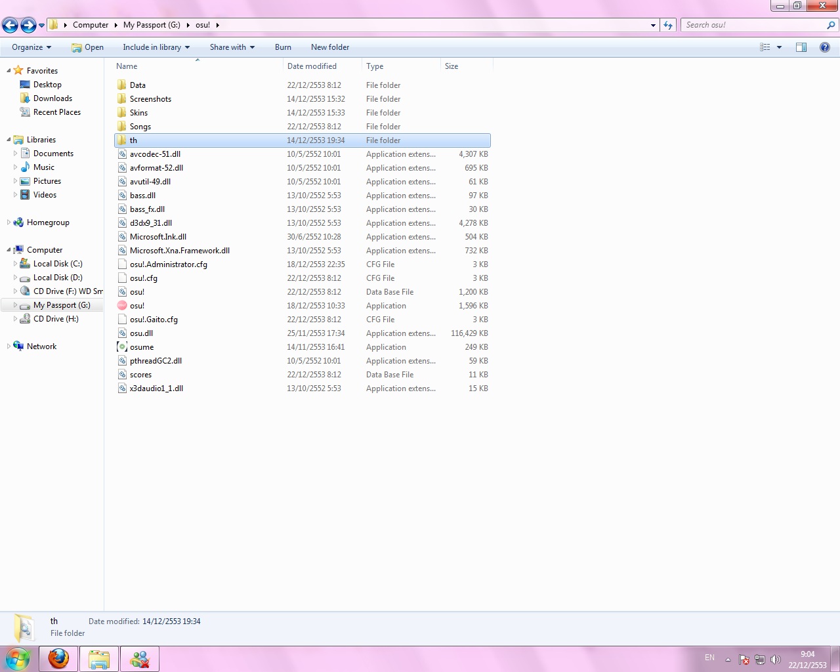Open the Help question mark icon
Viewport: 840px width, 672px height.
825,47
